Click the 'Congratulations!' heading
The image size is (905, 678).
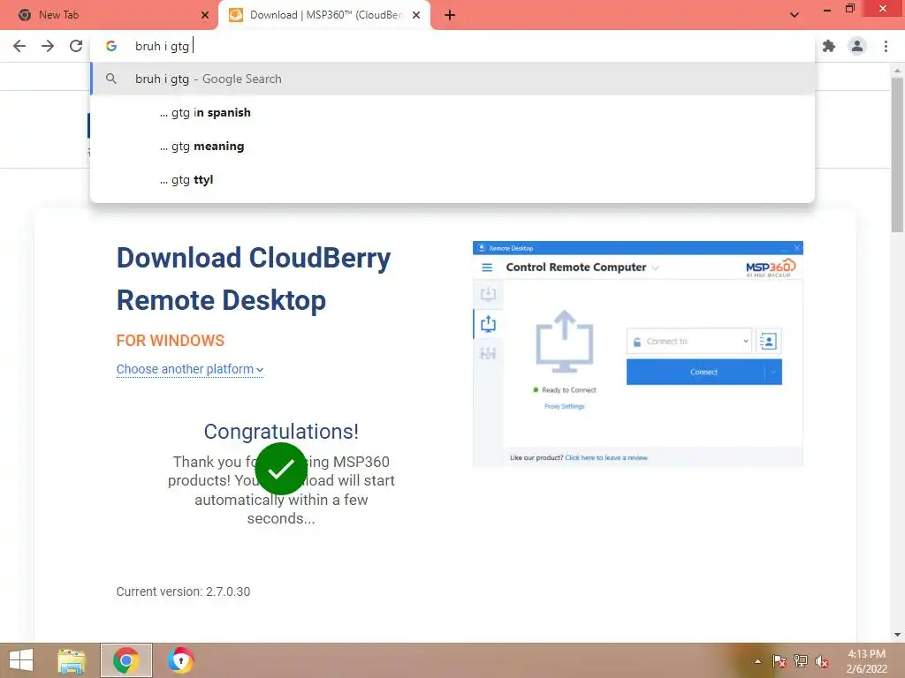tap(281, 431)
